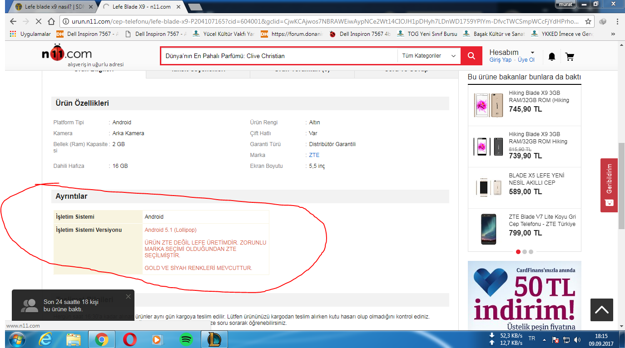Open the 'YKKED İmece ve Genc' bookmark
Viewport: 625px width, 348px height.
(561, 34)
